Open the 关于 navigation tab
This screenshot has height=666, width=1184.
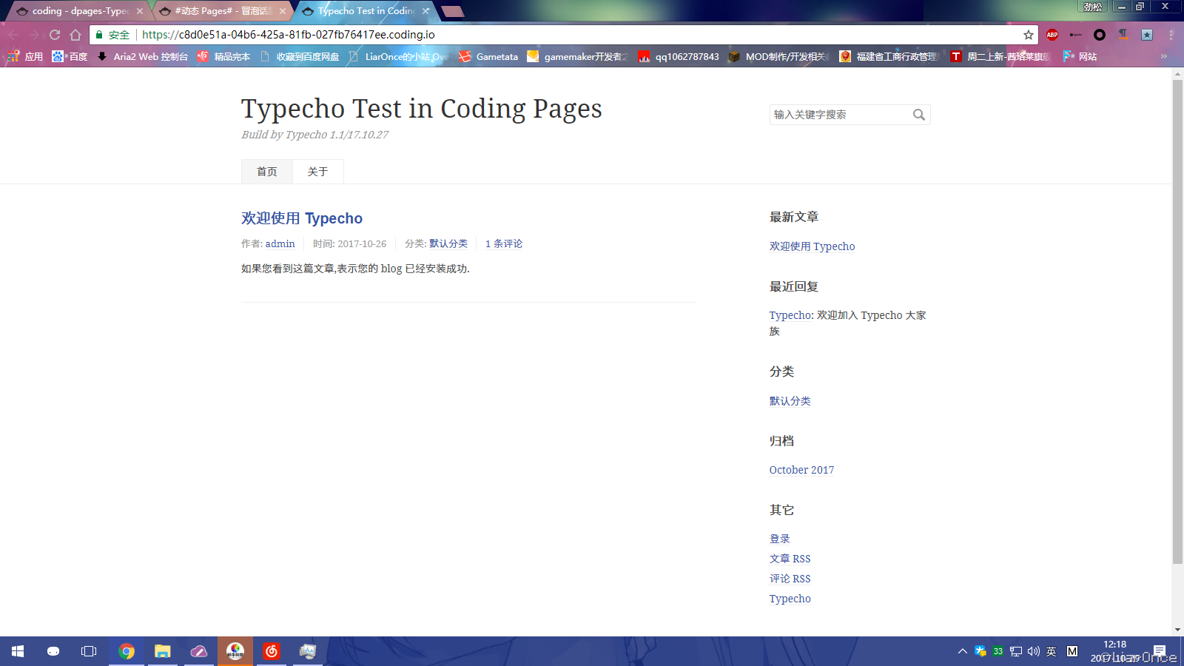[x=318, y=172]
